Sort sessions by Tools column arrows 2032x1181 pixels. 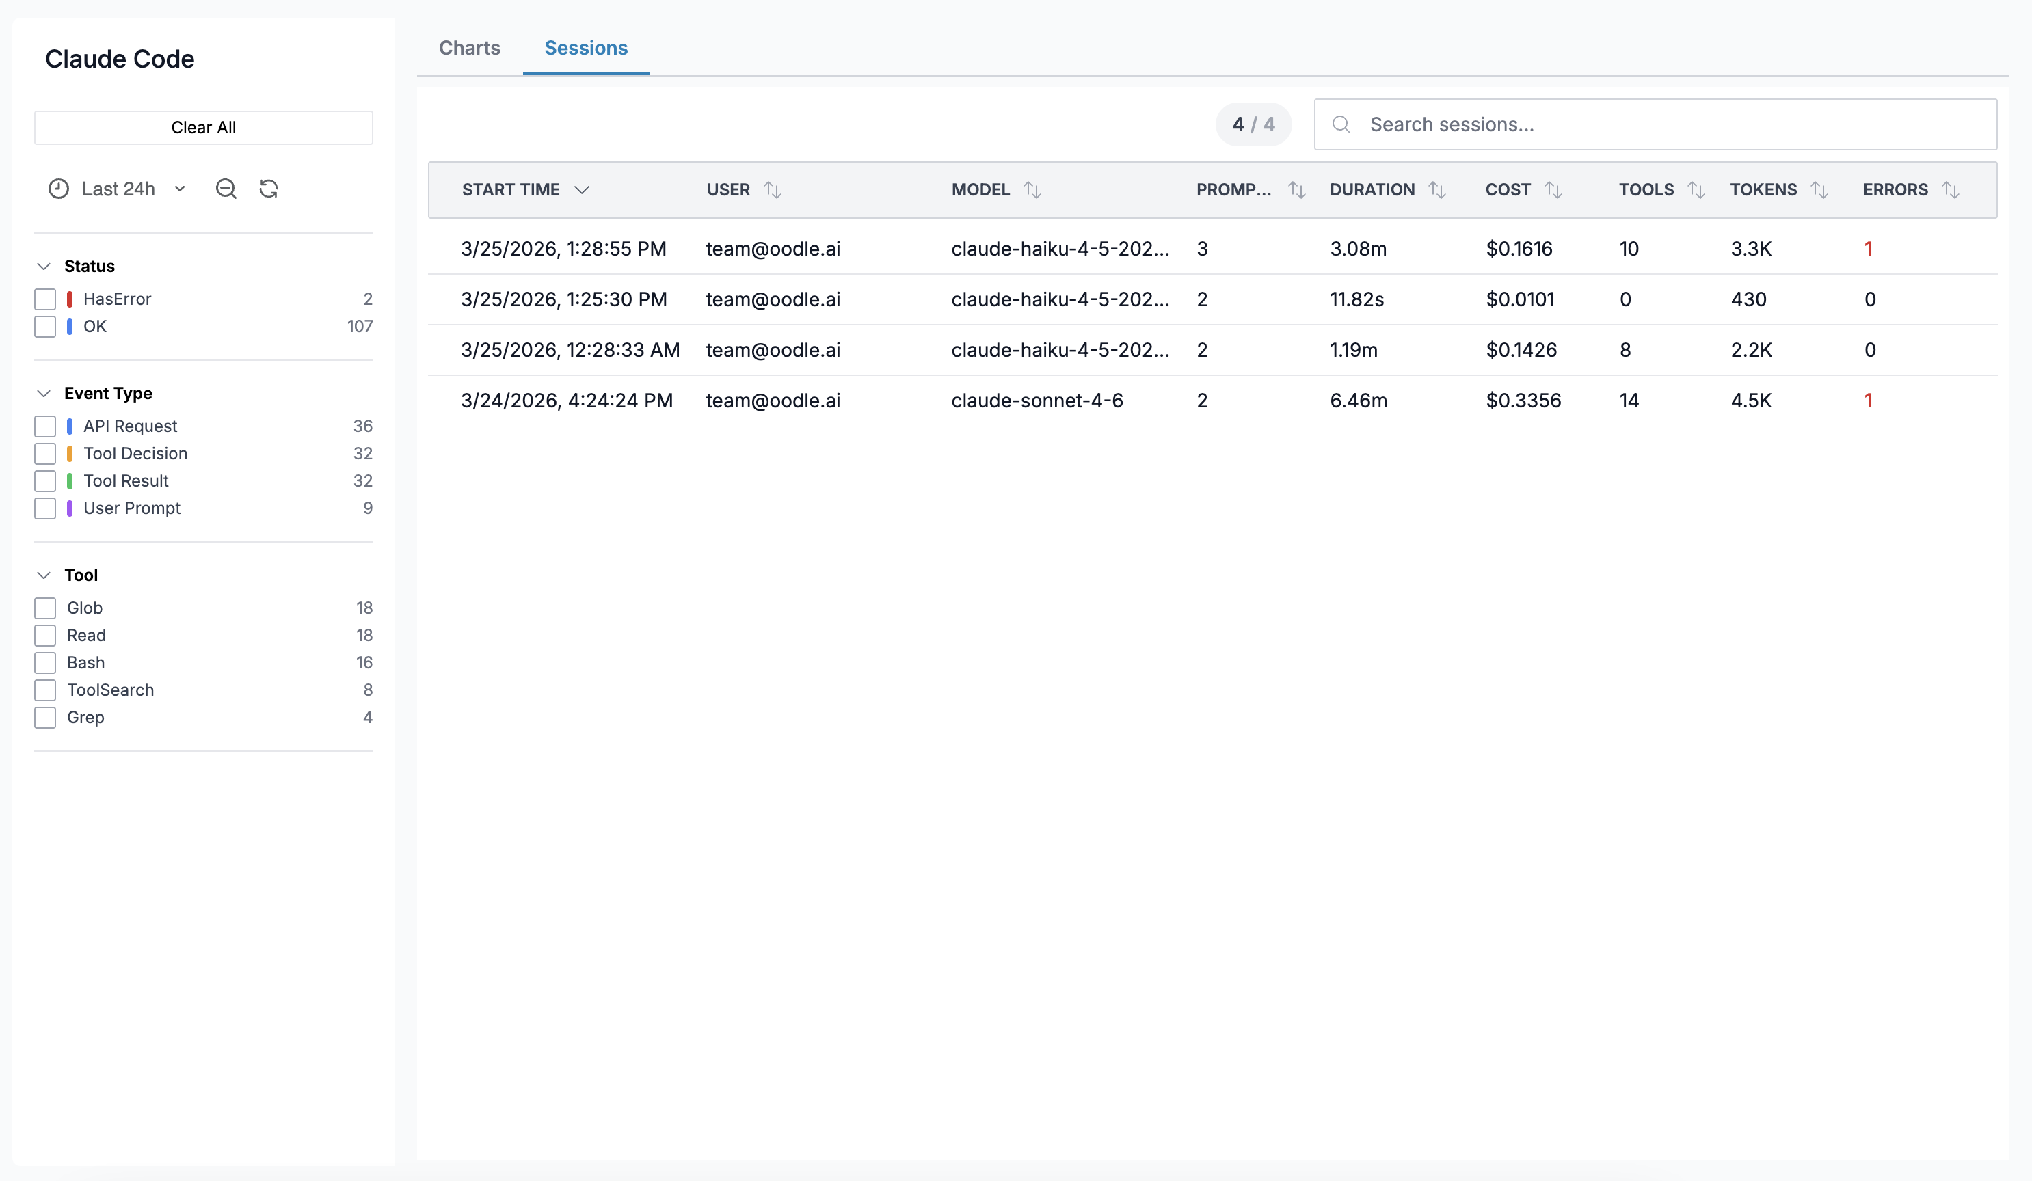(x=1696, y=189)
